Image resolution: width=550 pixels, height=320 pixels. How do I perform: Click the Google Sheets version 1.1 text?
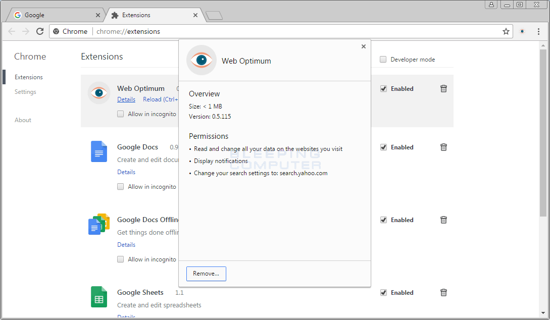click(179, 293)
